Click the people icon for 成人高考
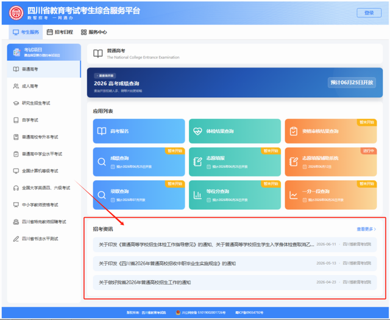Screen dimensions: 390x320 (16, 86)
